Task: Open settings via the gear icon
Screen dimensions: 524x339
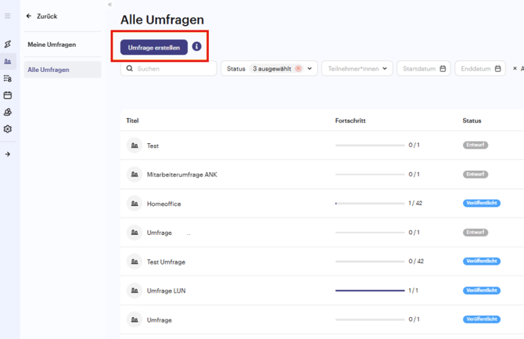Action: click(x=8, y=129)
